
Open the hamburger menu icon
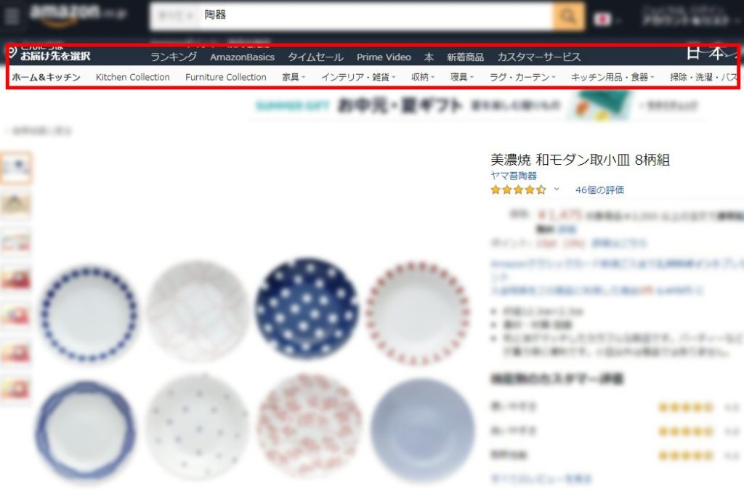[x=12, y=16]
